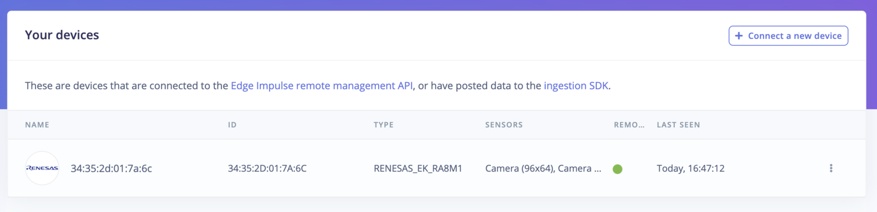Click the devices description paragraph text
The width and height of the screenshot is (877, 212).
coord(318,85)
